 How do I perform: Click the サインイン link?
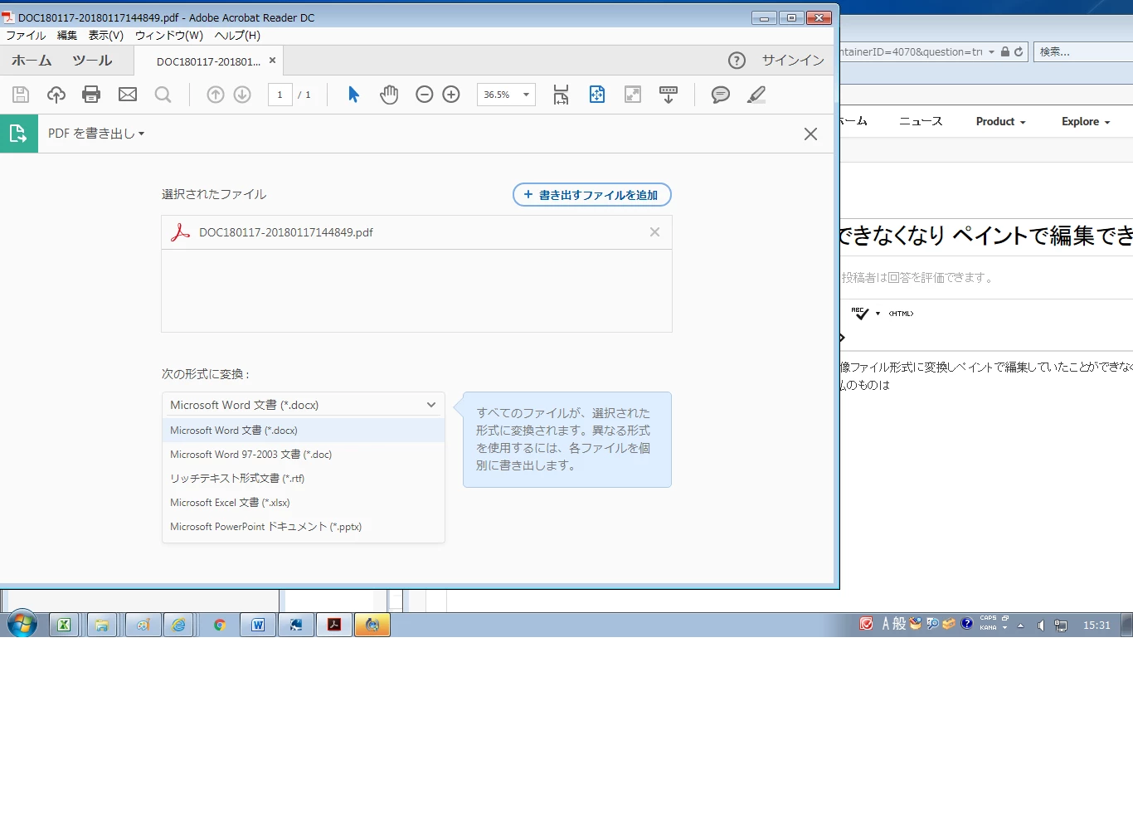793,61
